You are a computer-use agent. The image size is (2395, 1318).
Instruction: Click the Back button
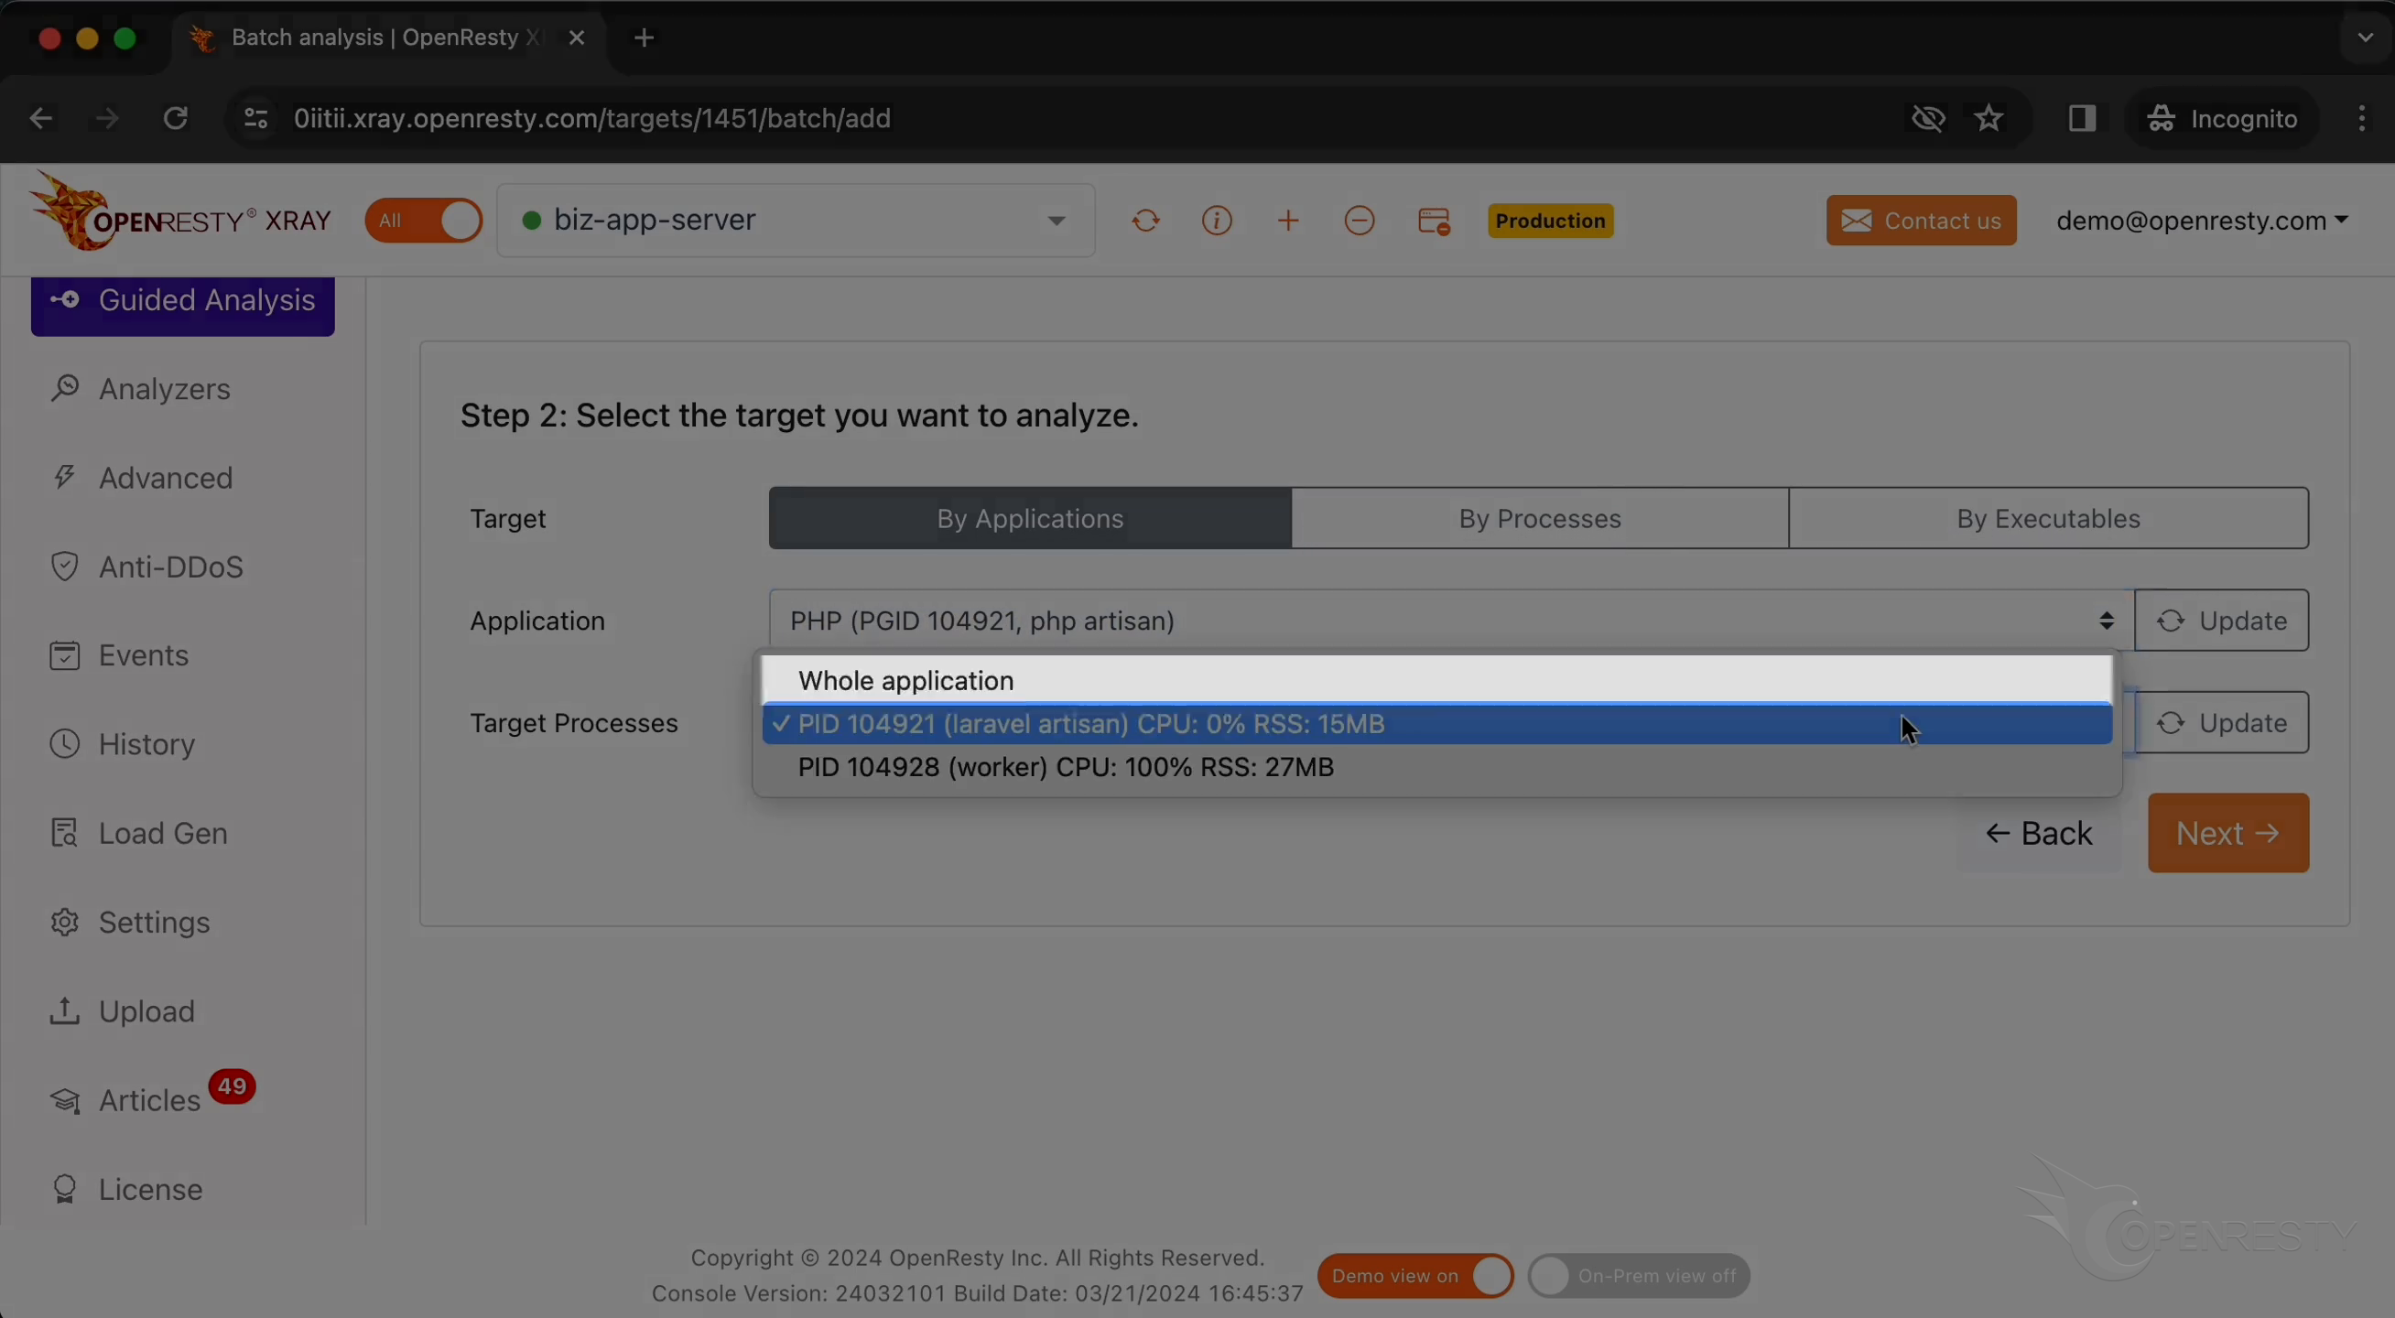tap(2039, 833)
